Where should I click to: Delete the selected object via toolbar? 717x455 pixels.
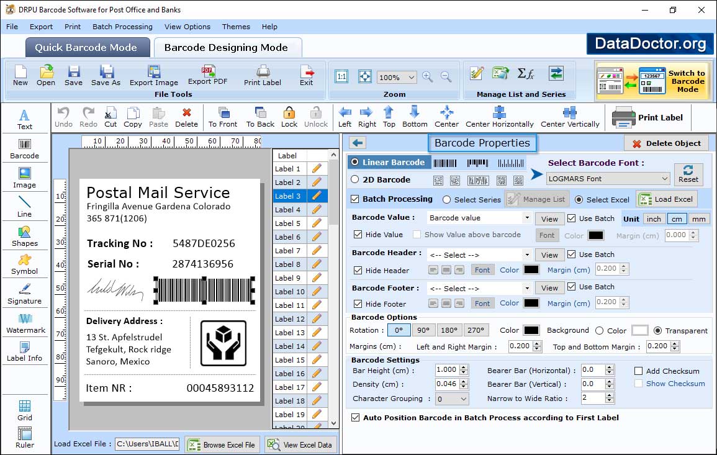point(187,117)
